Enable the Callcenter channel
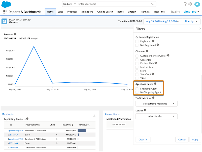This screenshot has height=152, width=202. click(137, 60)
